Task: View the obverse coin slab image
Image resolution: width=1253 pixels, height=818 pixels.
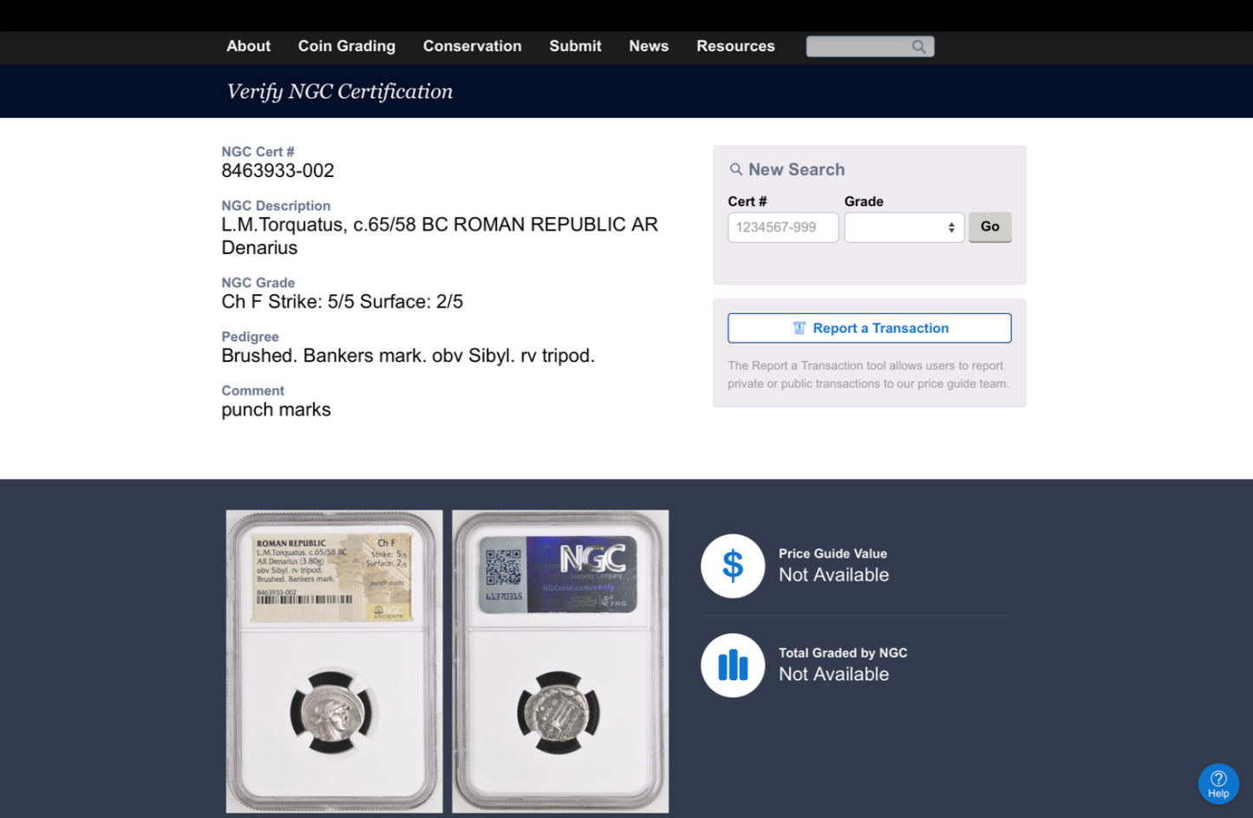Action: point(335,661)
